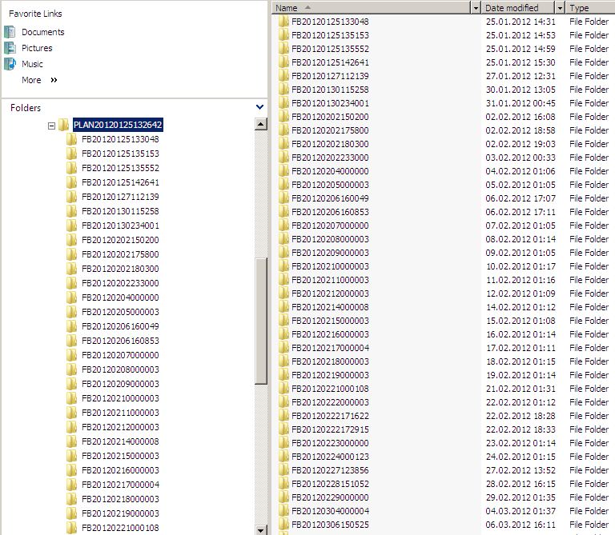Select FB20120217000004 in the file list
The image size is (615, 535).
330,348
